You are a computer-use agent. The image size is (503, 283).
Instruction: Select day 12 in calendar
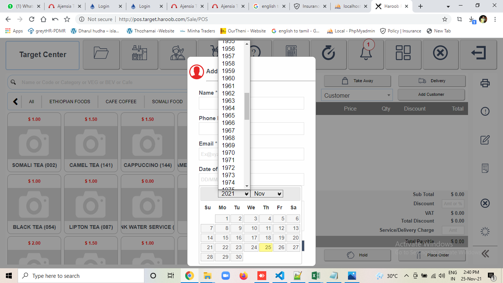click(x=279, y=228)
